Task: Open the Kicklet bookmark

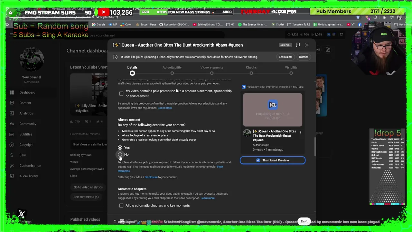Action: (278, 24)
